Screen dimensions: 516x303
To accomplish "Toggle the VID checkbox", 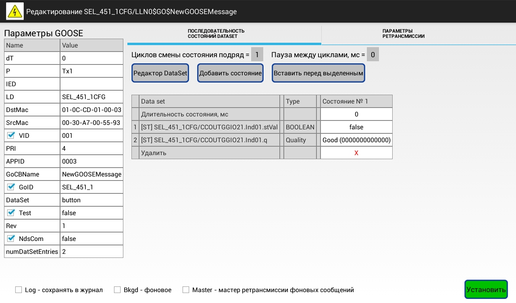I will (x=11, y=135).
